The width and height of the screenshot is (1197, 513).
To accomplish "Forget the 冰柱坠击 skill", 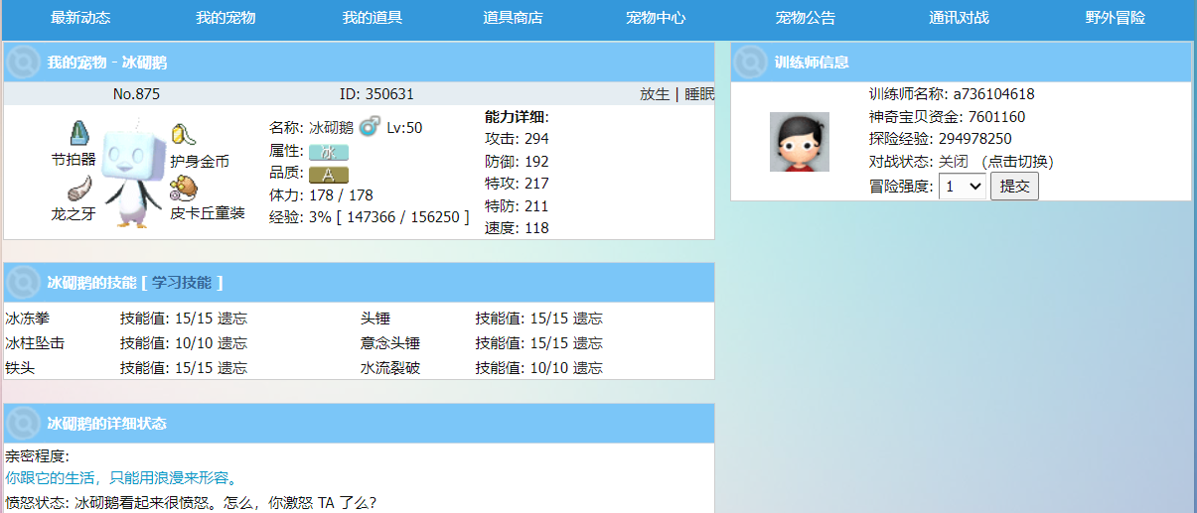I will point(232,343).
